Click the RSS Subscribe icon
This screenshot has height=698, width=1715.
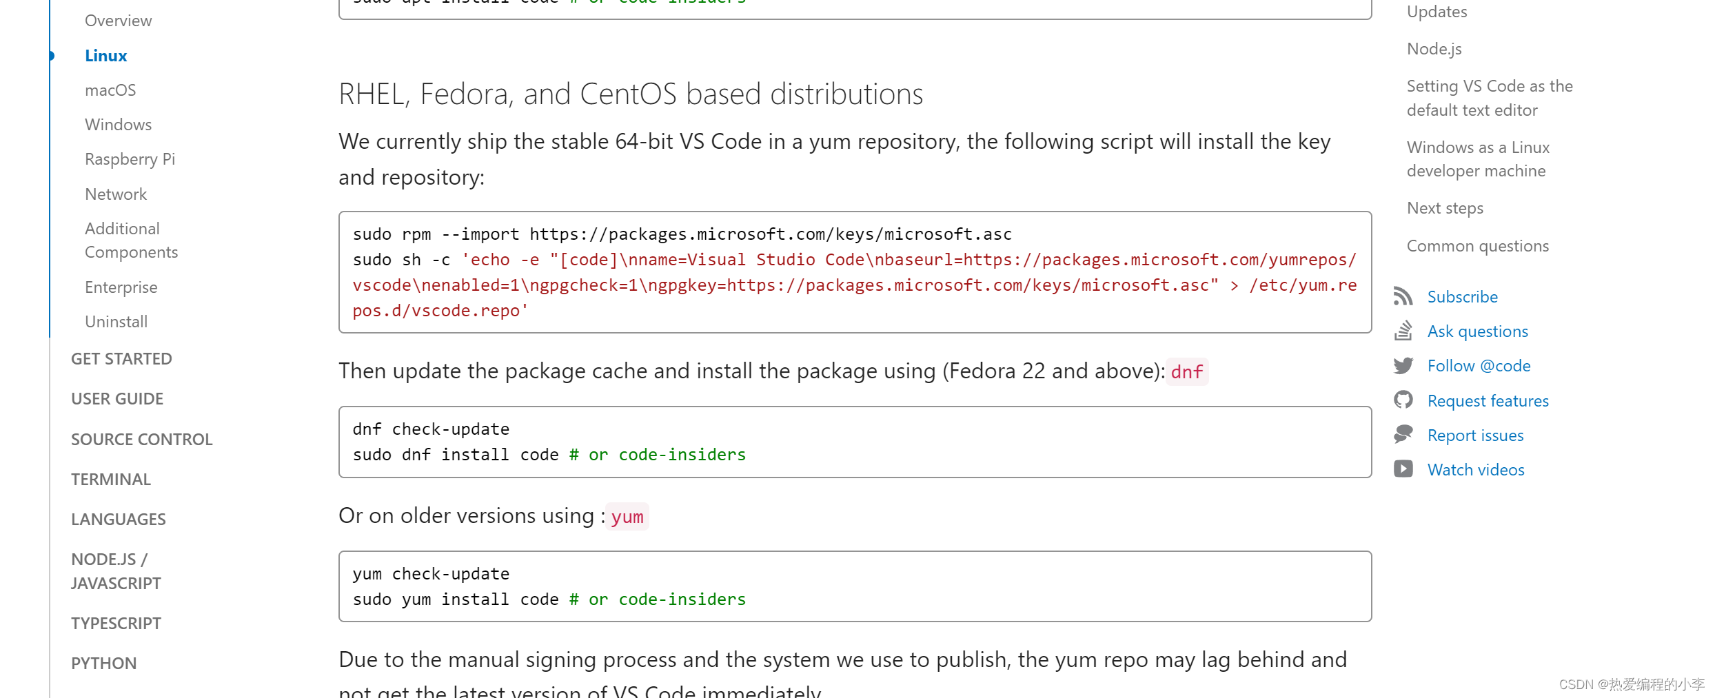[1403, 296]
